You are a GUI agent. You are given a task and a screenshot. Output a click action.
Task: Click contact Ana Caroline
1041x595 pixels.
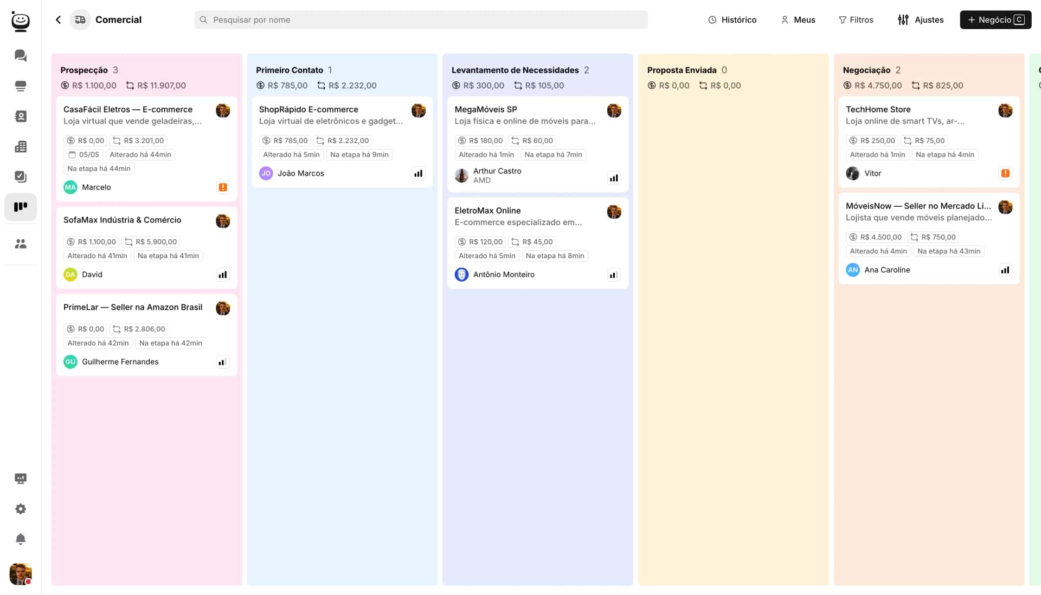tap(878, 270)
